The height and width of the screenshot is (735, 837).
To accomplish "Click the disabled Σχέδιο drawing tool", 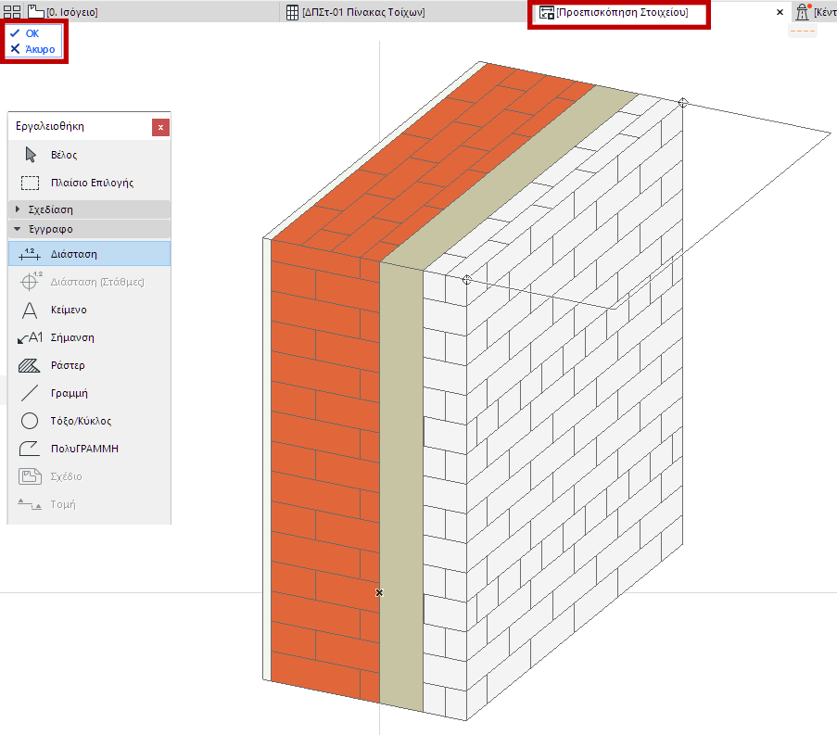I will coord(89,476).
